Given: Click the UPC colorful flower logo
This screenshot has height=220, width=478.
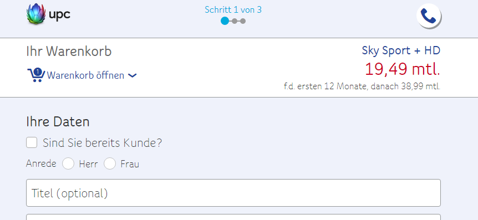Looking at the screenshot, I should pos(36,14).
